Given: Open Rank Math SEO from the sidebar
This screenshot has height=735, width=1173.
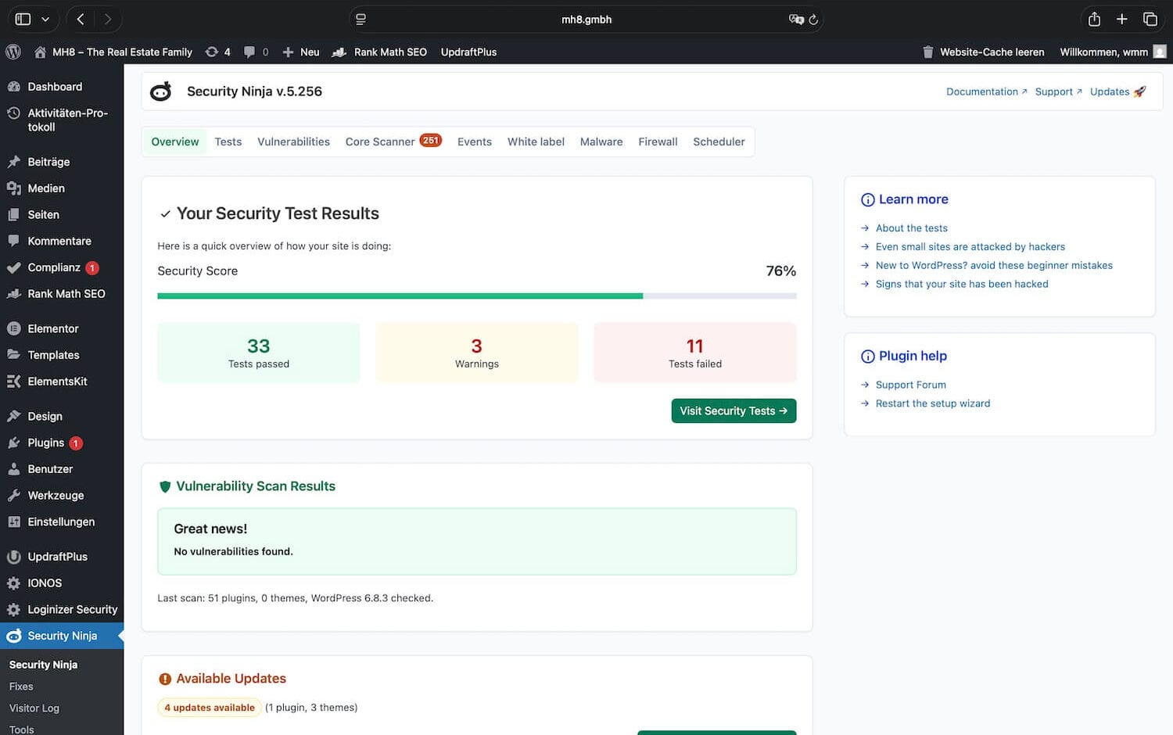Looking at the screenshot, I should 14,294.
